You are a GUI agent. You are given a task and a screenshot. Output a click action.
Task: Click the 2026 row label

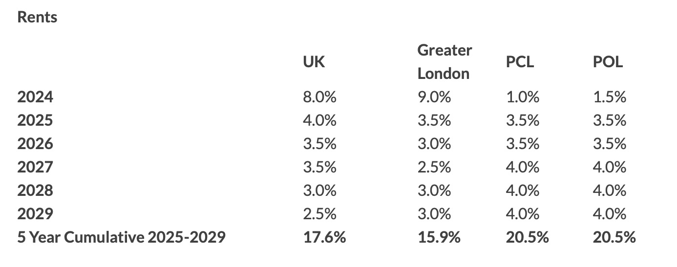pos(35,144)
